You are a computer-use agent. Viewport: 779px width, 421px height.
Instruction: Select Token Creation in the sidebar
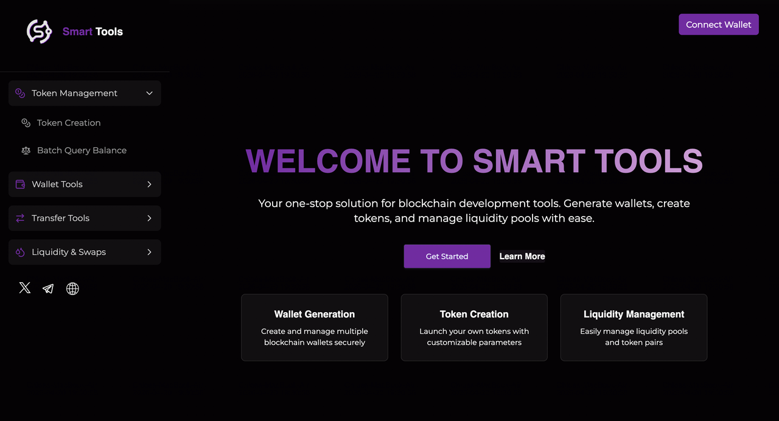[x=69, y=123]
